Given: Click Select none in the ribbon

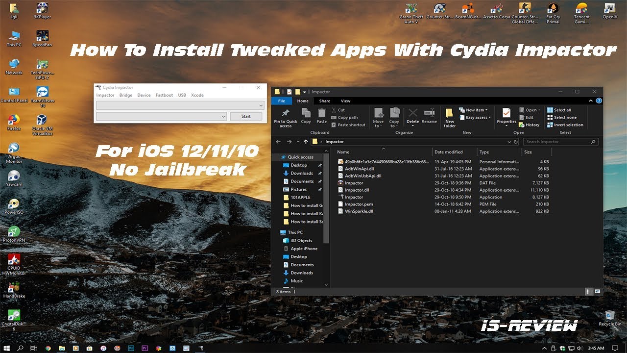Looking at the screenshot, I should pyautogui.click(x=561, y=118).
